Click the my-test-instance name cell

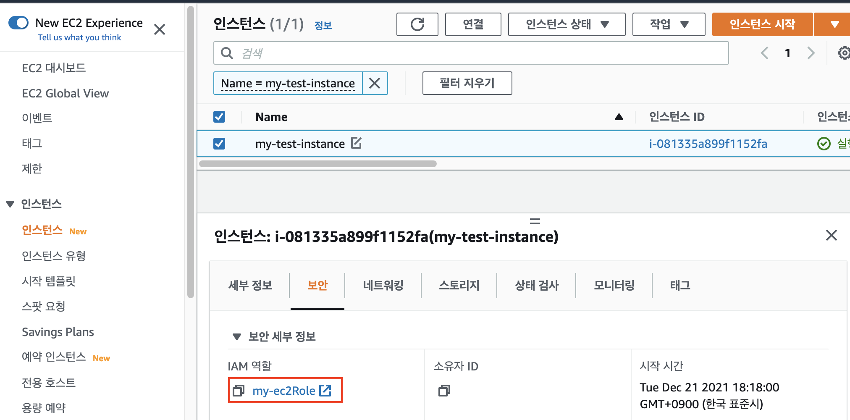click(300, 144)
